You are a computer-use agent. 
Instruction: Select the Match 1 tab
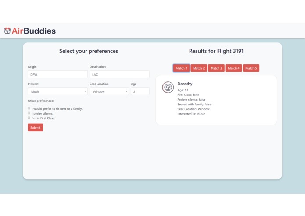pyautogui.click(x=181, y=68)
